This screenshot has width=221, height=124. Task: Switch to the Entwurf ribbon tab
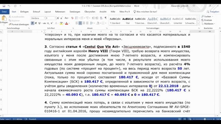[x=36, y=12]
